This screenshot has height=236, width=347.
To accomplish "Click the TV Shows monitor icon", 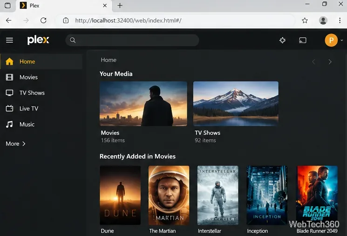I will [x=9, y=93].
